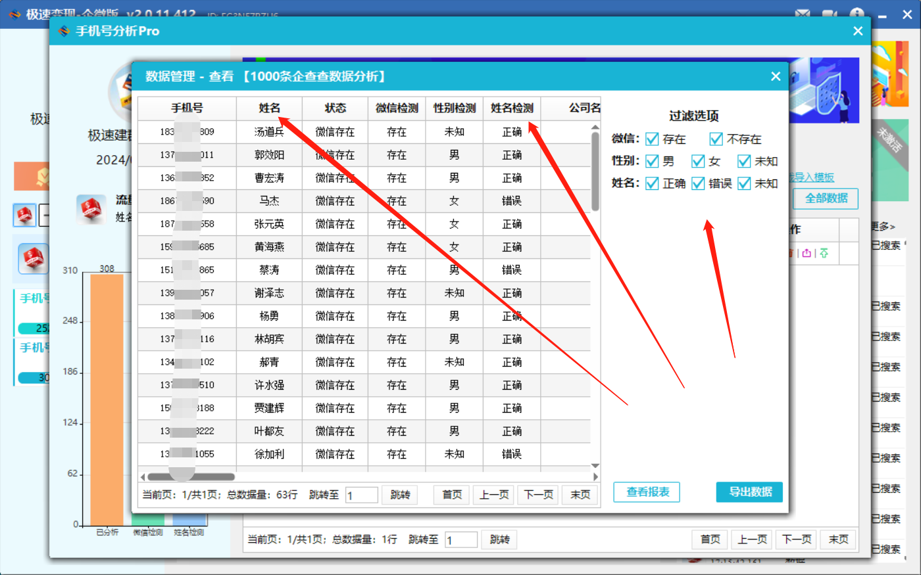Click the 极速变现 app logo icon in the title bar
The width and height of the screenshot is (921, 575).
coord(14,12)
